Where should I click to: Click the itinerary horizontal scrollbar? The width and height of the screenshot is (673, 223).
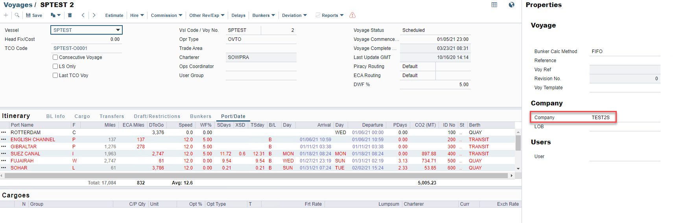coord(256,176)
